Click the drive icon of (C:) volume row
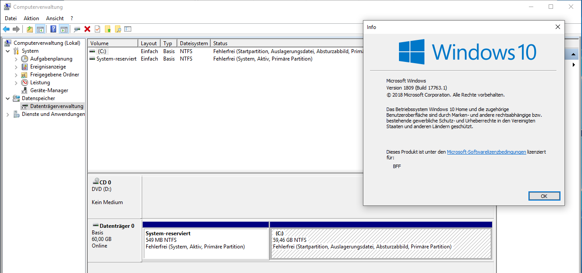Image resolution: width=582 pixels, height=273 pixels. click(92, 51)
